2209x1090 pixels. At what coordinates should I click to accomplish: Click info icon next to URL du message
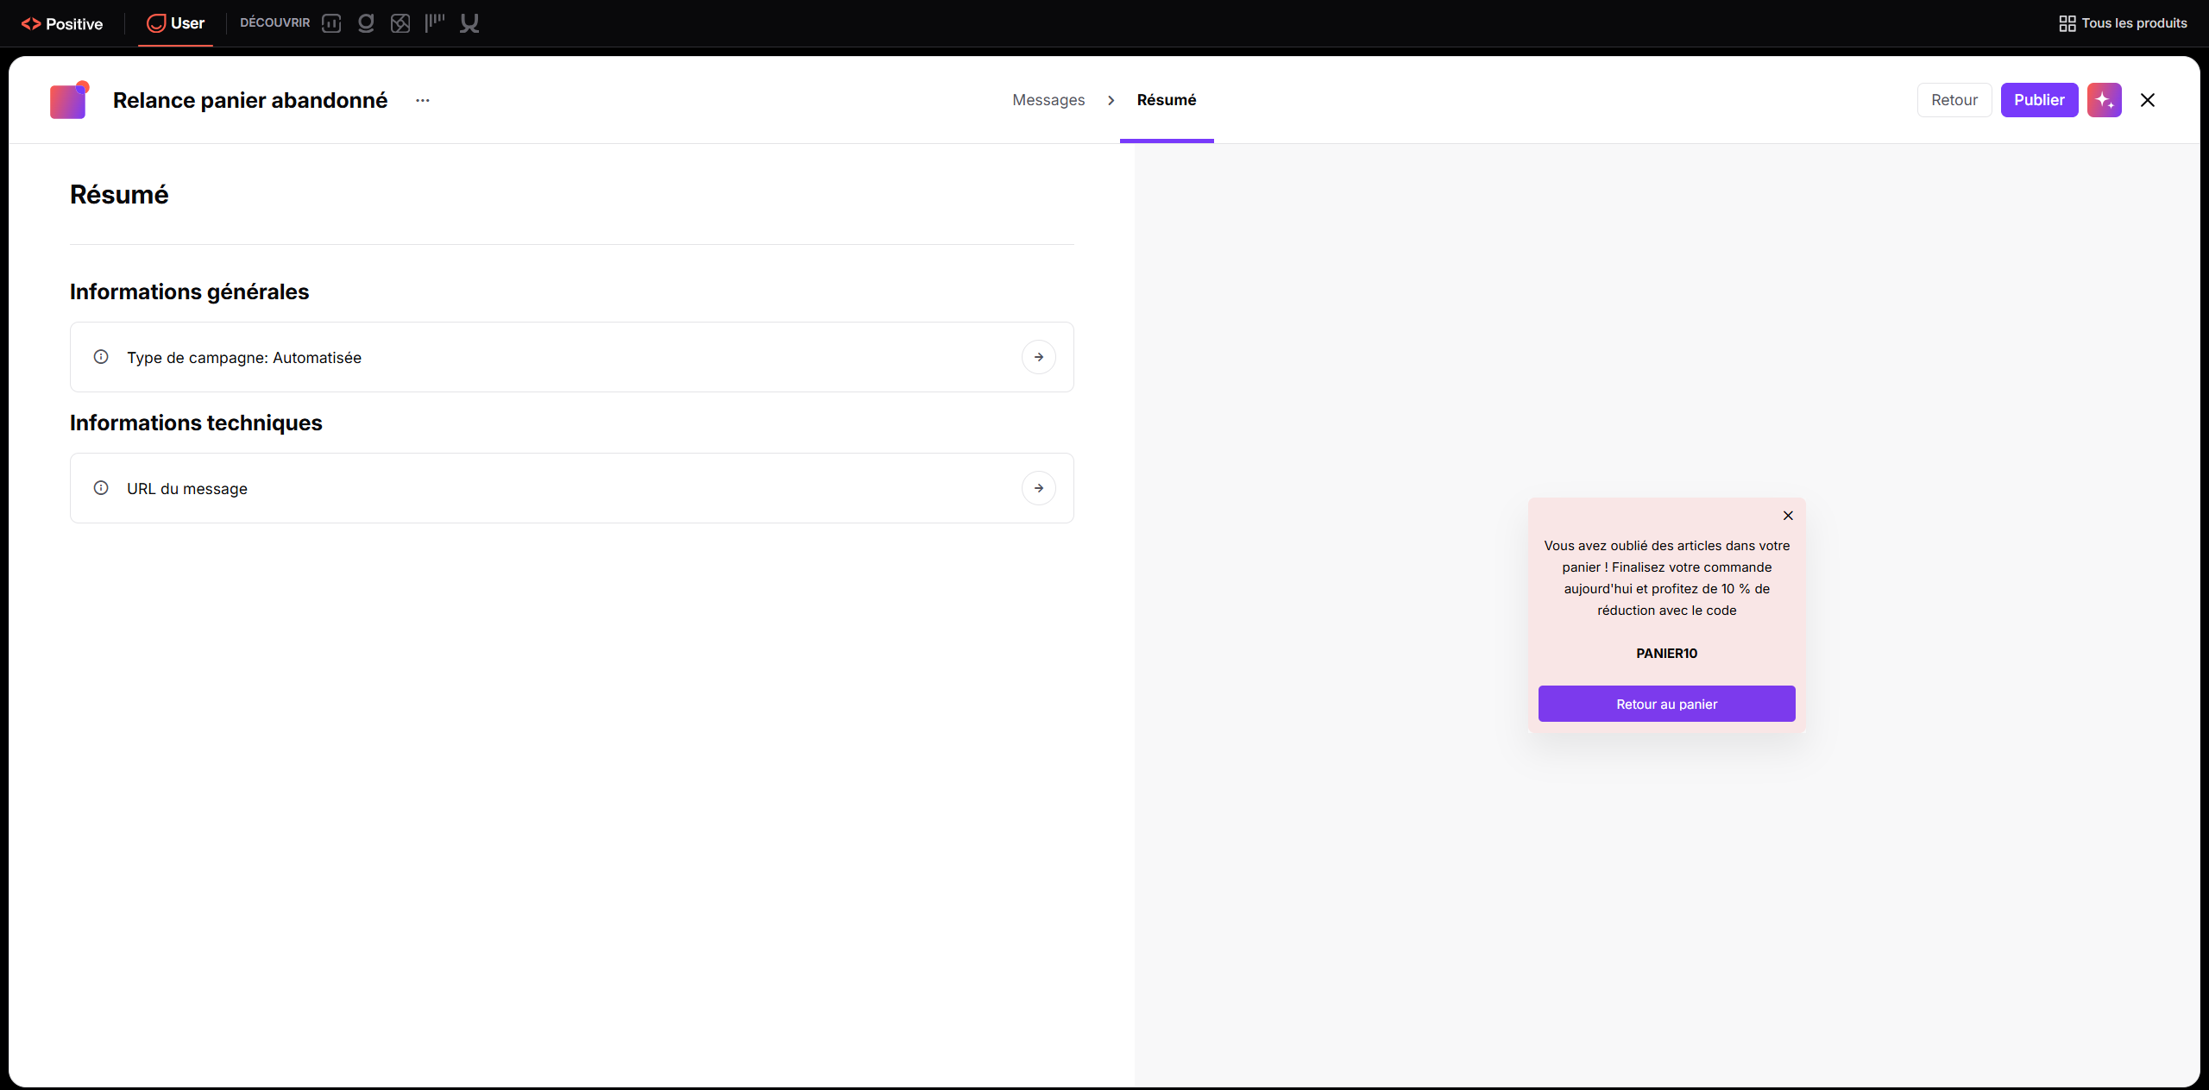pos(101,488)
